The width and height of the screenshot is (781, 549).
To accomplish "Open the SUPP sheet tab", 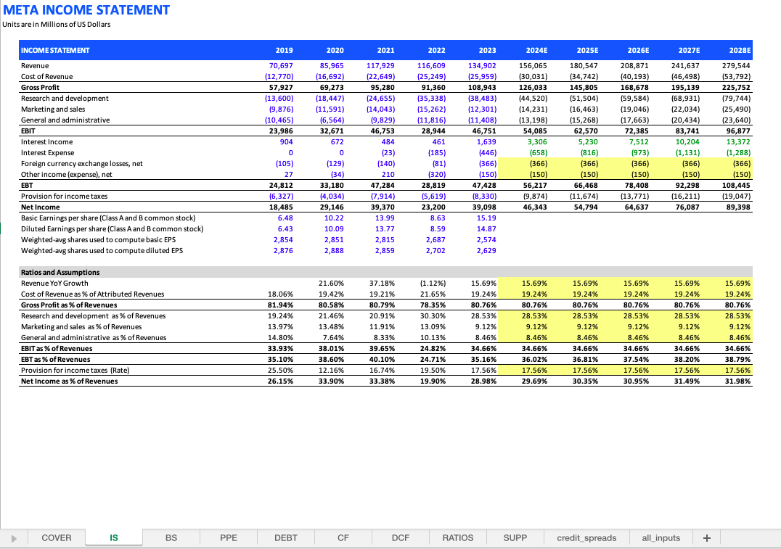I will pos(515,537).
